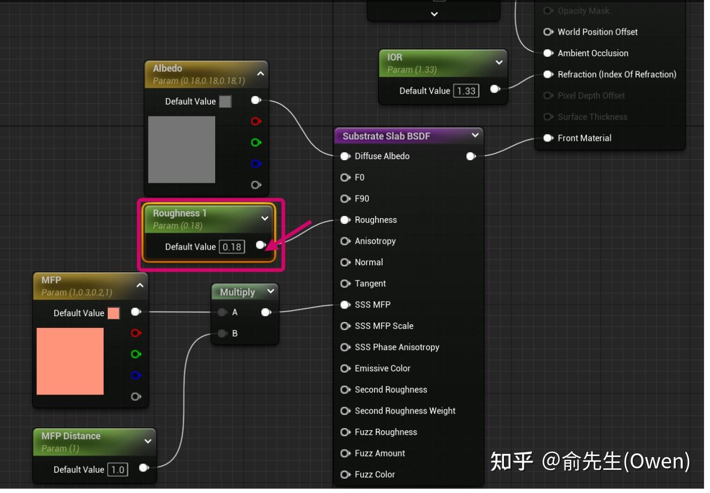Screen dimensions: 710x493
Task: Click the Roughness input pin on Substrate Slab BSDF
Action: coord(345,220)
